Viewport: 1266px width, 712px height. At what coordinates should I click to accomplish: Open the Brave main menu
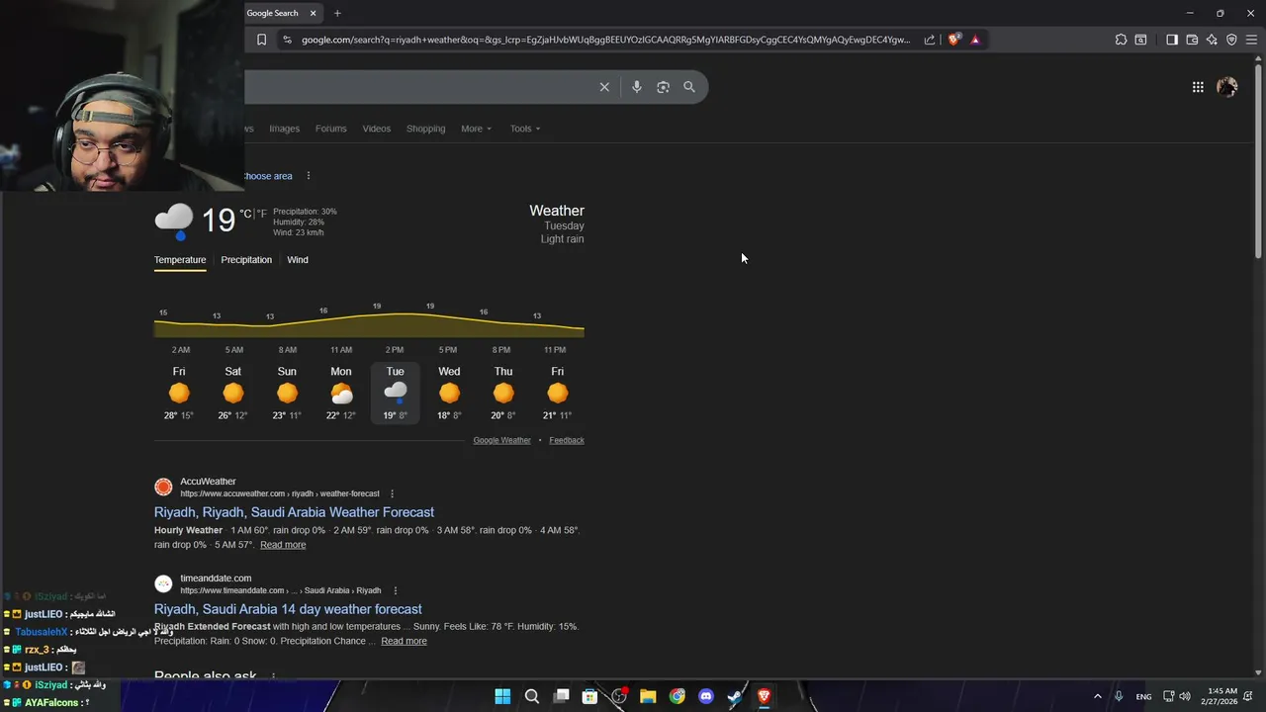[x=1251, y=40]
